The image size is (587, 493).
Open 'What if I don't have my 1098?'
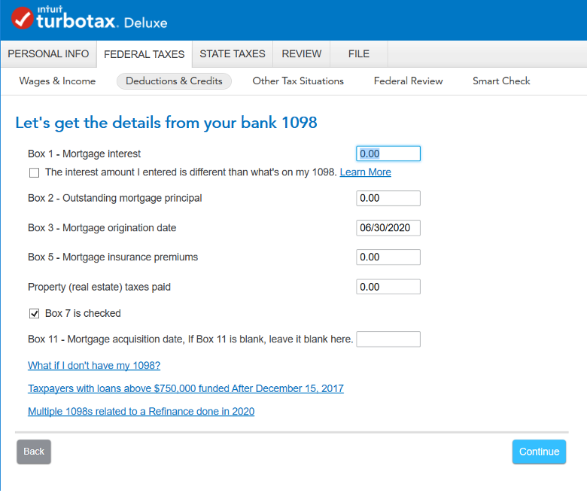click(x=94, y=365)
